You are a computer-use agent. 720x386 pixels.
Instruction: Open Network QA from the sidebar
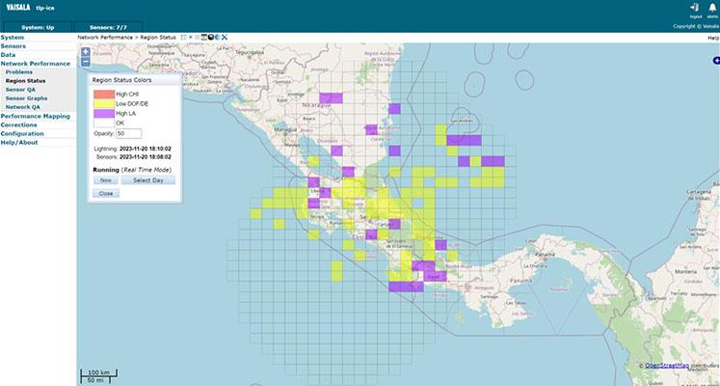click(x=23, y=107)
